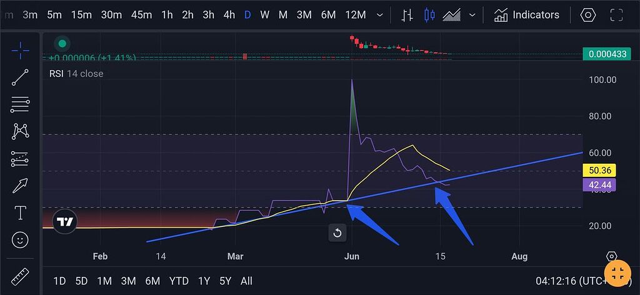Select the weekly W interval
640x295 pixels.
pyautogui.click(x=265, y=15)
